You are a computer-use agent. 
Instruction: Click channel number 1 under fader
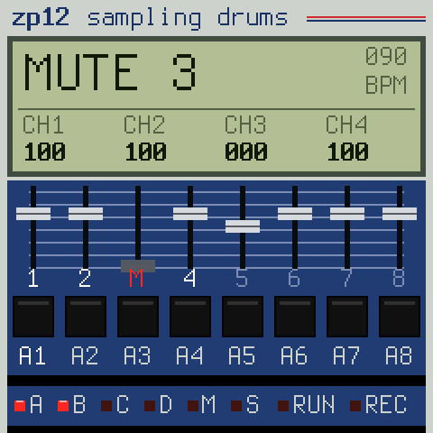tap(33, 278)
